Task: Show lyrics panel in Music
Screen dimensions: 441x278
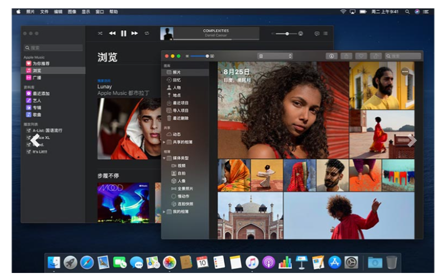Action: click(317, 33)
